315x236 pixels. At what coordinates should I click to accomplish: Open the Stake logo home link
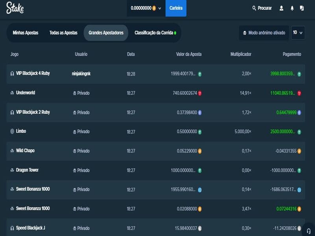(x=15, y=8)
